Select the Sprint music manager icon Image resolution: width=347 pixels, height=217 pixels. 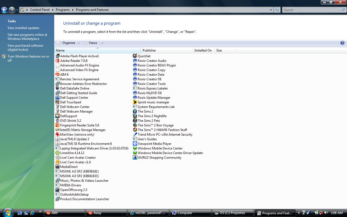click(x=135, y=102)
